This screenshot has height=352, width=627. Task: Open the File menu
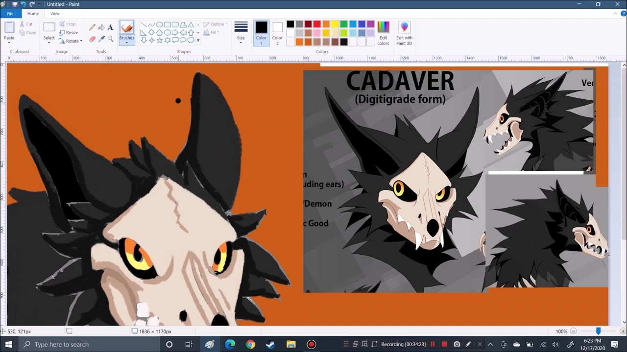pyautogui.click(x=10, y=14)
